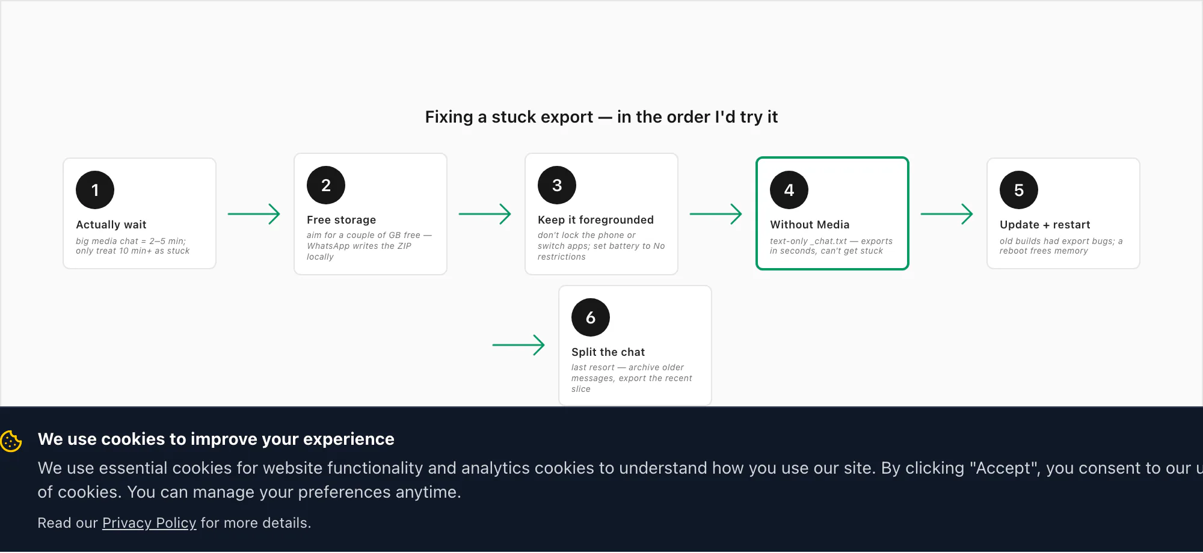This screenshot has height=553, width=1203.
Task: Click the number 3 step badge
Action: 557,185
